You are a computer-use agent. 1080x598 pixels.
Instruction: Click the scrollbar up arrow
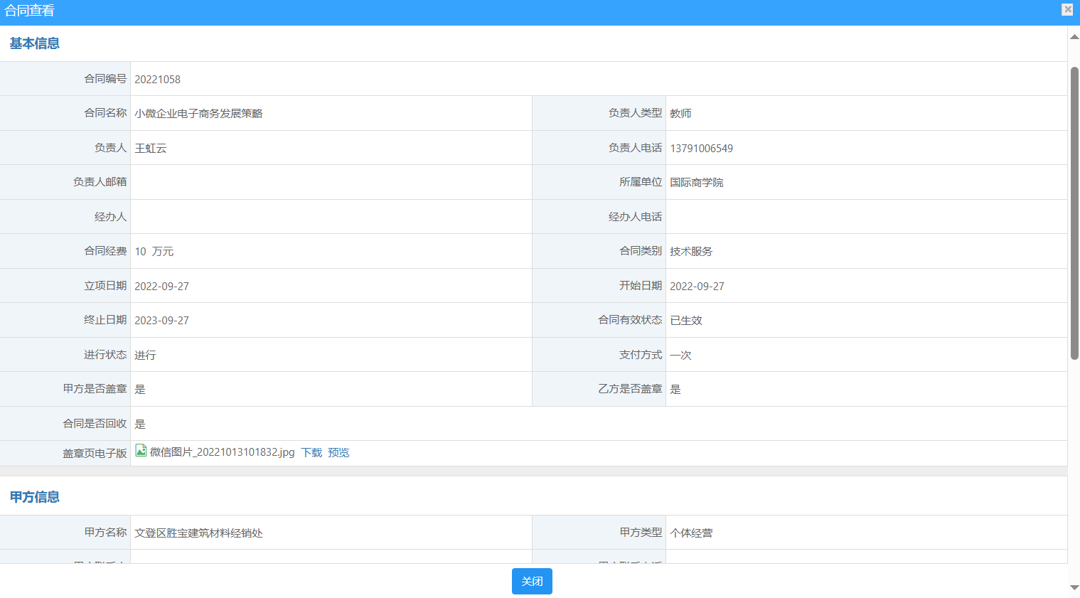tap(1074, 37)
